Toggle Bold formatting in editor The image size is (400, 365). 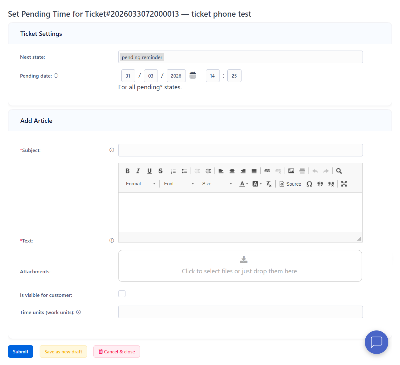click(x=127, y=171)
